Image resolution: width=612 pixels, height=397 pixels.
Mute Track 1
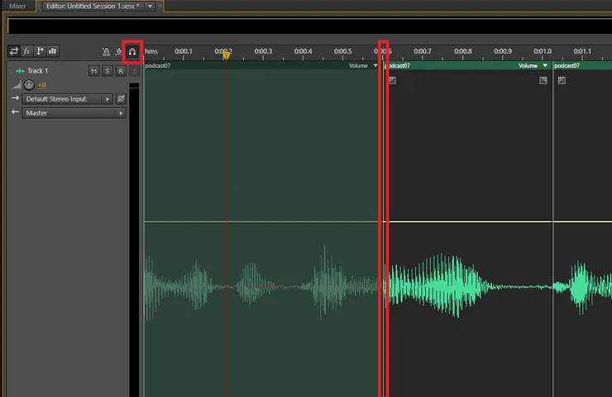(94, 71)
